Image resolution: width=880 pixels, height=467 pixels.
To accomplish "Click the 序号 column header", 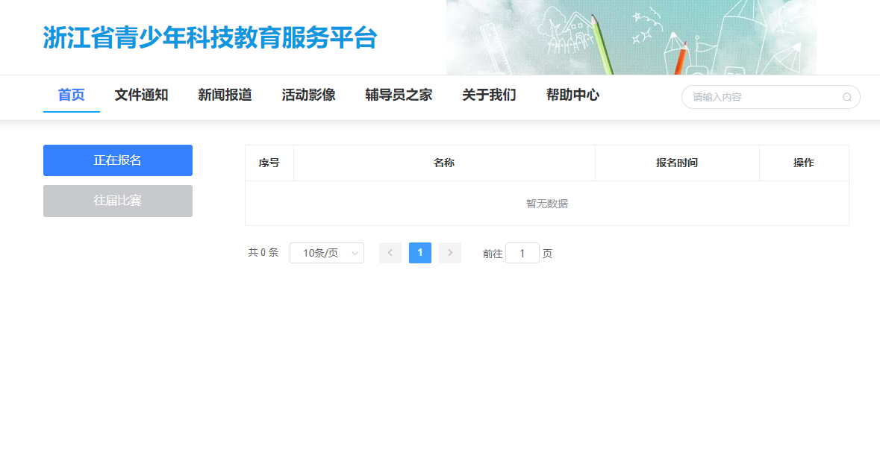I will (269, 163).
